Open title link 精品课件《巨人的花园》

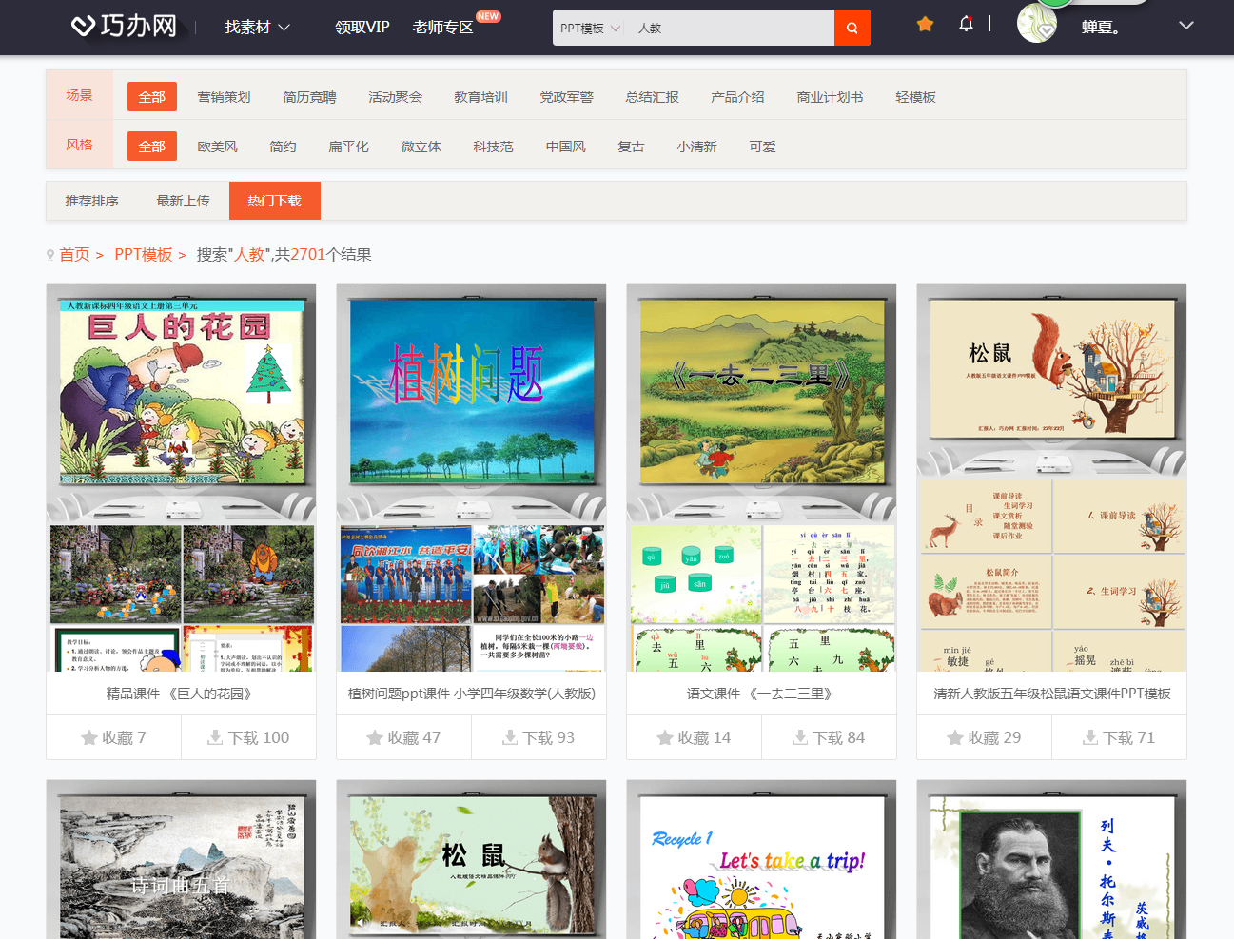(x=181, y=694)
